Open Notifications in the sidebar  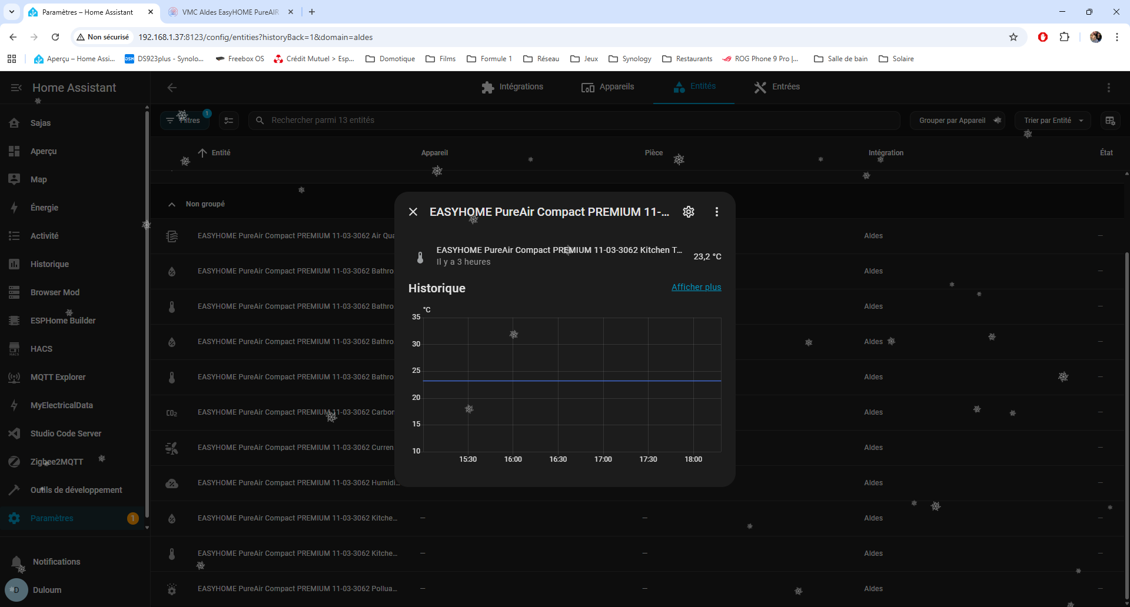pyautogui.click(x=72, y=562)
